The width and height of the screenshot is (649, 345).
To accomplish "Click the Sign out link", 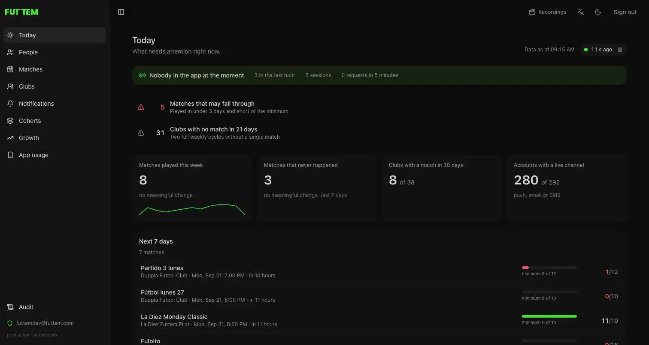I will [x=625, y=12].
